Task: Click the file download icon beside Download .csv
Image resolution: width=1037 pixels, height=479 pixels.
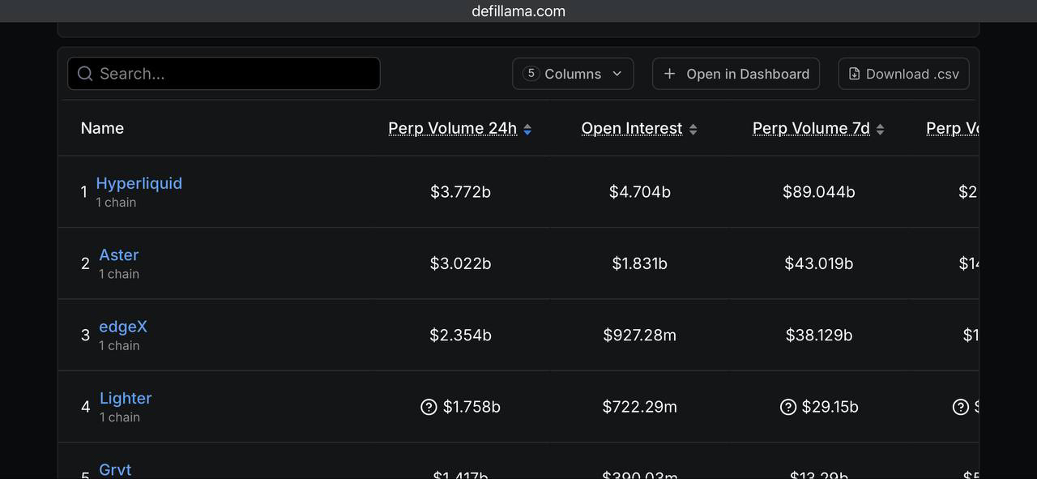Action: tap(854, 74)
